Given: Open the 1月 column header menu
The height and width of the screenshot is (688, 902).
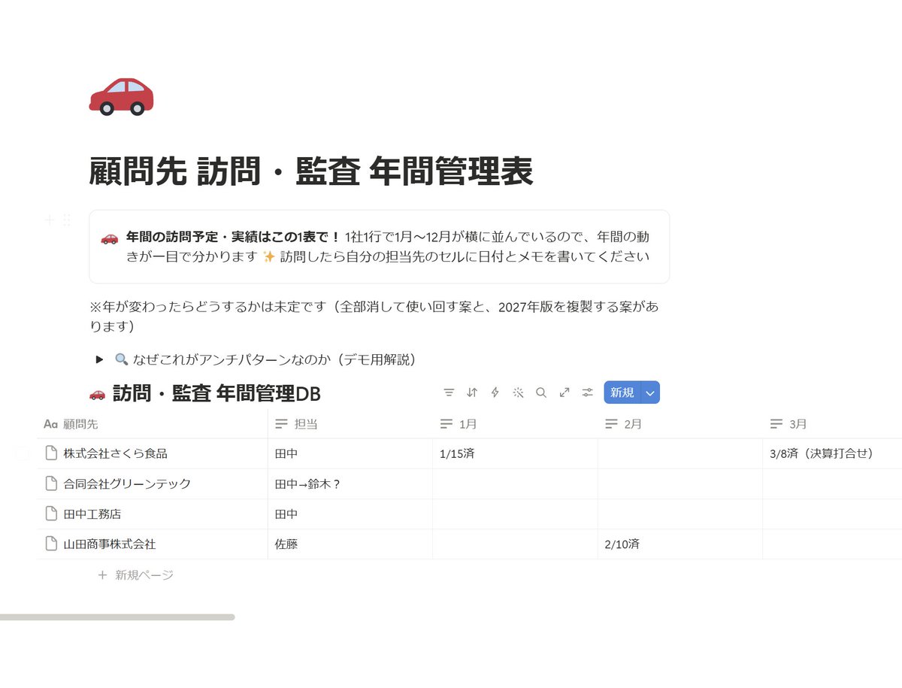Looking at the screenshot, I should (x=515, y=424).
